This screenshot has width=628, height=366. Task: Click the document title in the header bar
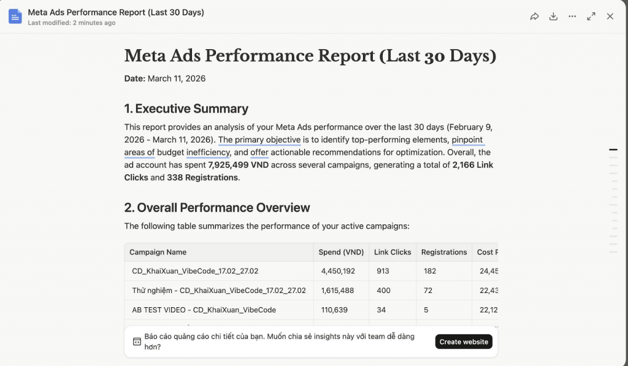tap(116, 12)
